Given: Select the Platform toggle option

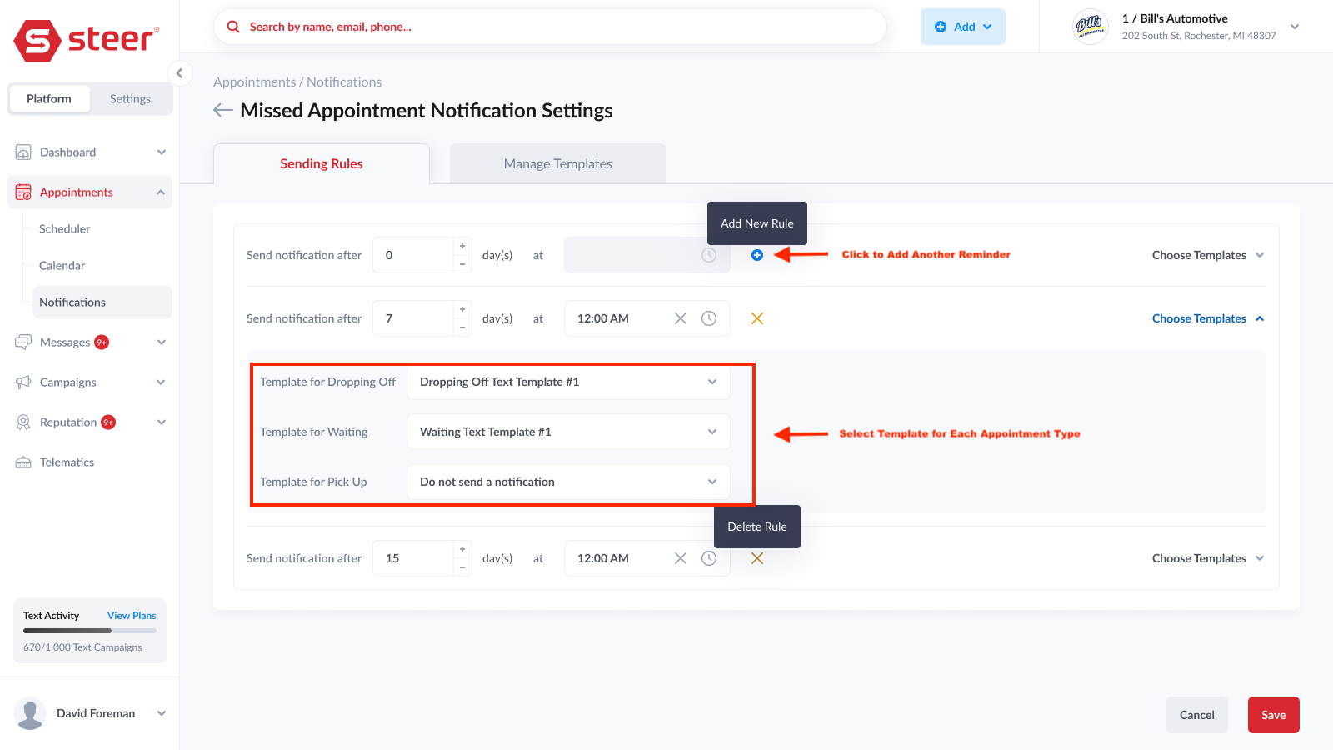Looking at the screenshot, I should click(x=48, y=98).
